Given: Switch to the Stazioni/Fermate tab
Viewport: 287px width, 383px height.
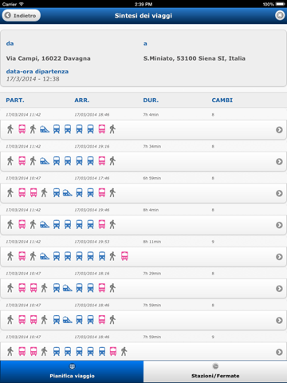Looking at the screenshot, I should point(215,372).
